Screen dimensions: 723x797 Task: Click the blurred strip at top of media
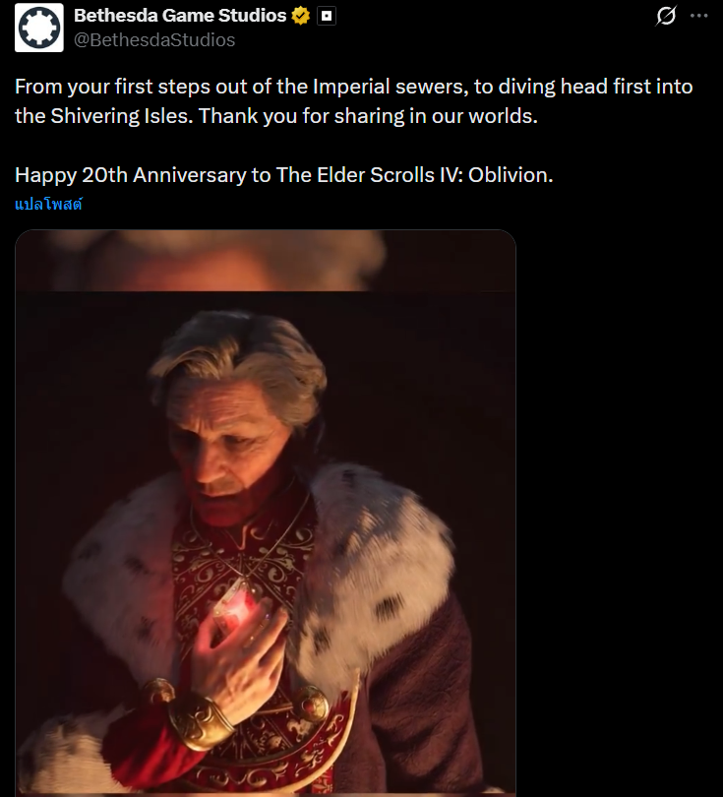tap(266, 260)
